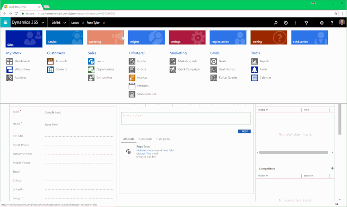Open the Sales Literature icon
This screenshot has width=347, height=207.
pyautogui.click(x=132, y=94)
